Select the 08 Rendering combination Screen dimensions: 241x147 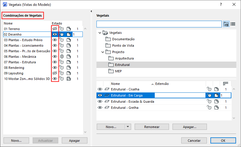[14, 68]
